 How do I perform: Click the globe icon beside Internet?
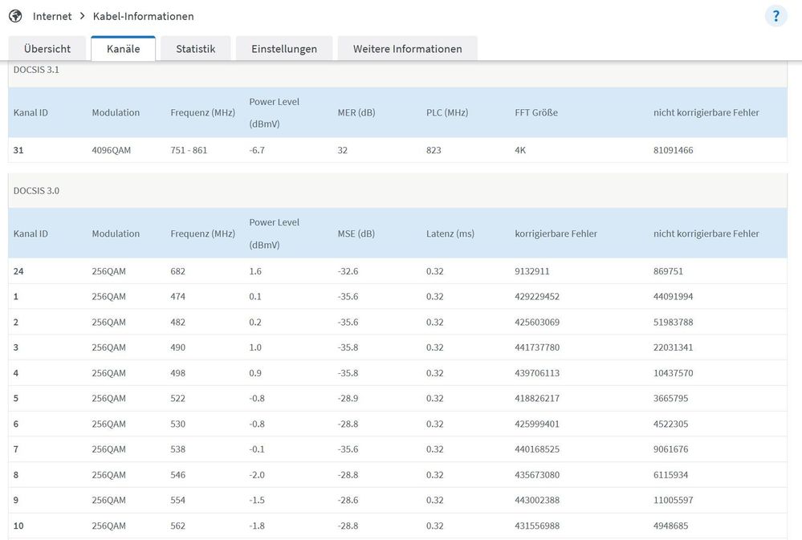coord(15,16)
